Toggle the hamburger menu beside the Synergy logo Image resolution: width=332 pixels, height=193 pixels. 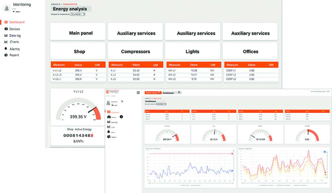tap(138, 92)
